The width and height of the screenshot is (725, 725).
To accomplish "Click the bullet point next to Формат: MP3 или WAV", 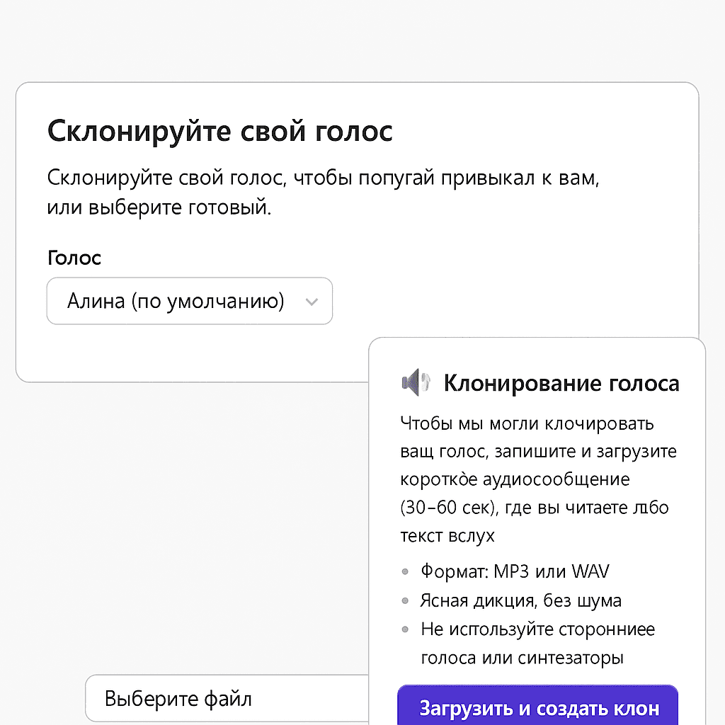I will 405,572.
